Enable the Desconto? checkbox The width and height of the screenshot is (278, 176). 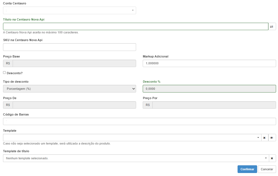point(4,73)
